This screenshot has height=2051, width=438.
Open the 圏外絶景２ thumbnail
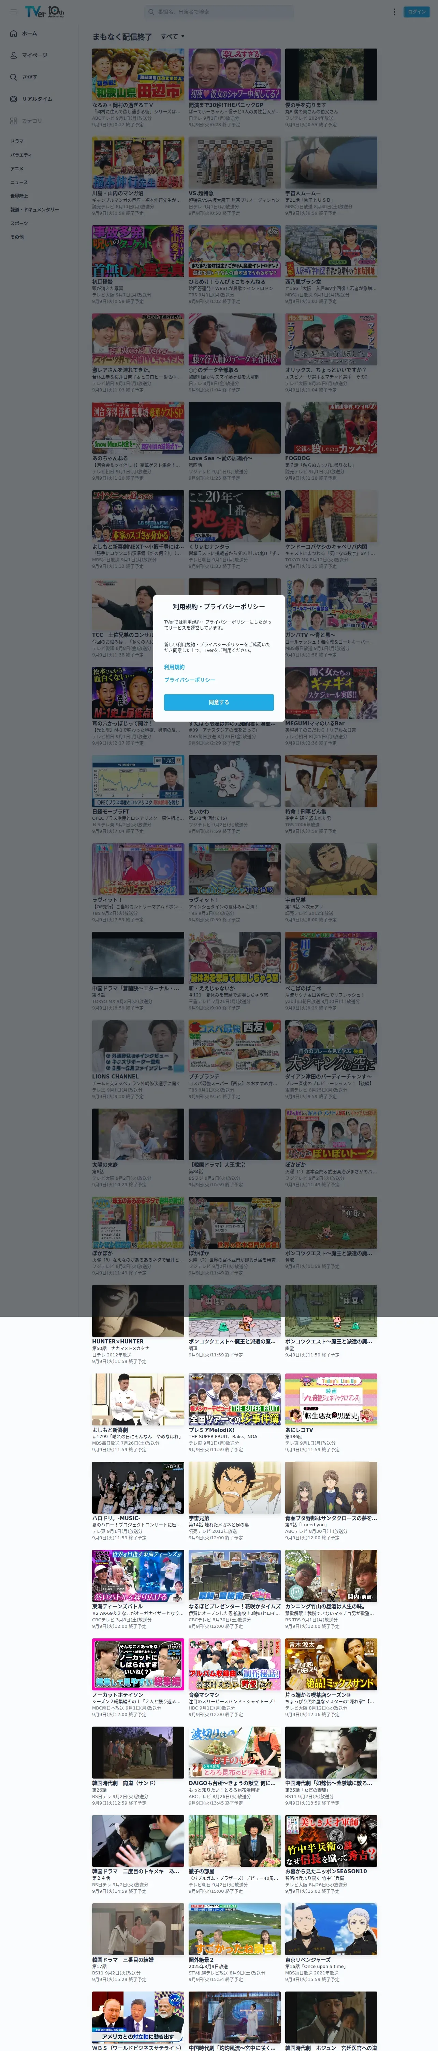[234, 1929]
